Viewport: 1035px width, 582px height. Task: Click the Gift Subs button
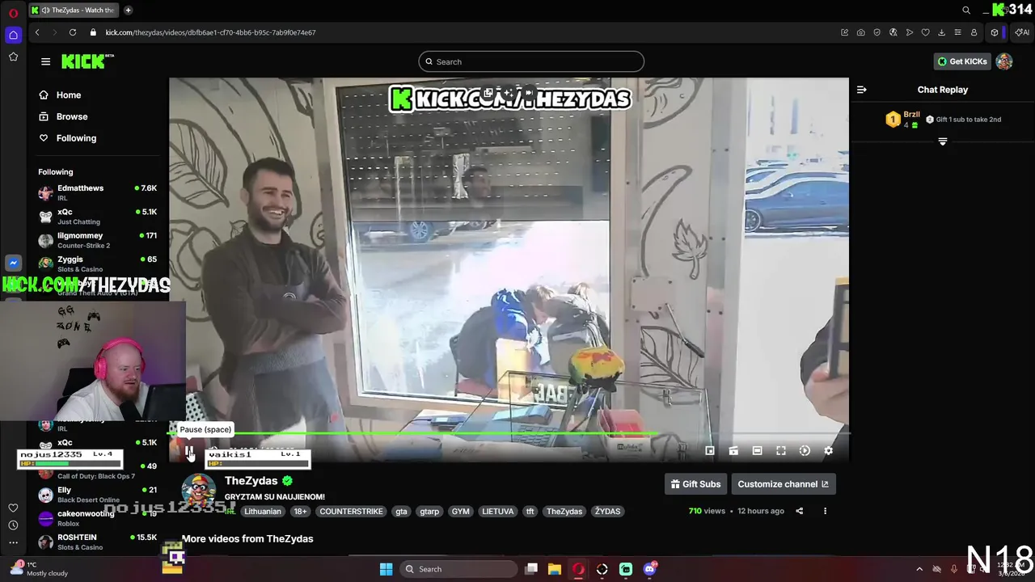695,484
